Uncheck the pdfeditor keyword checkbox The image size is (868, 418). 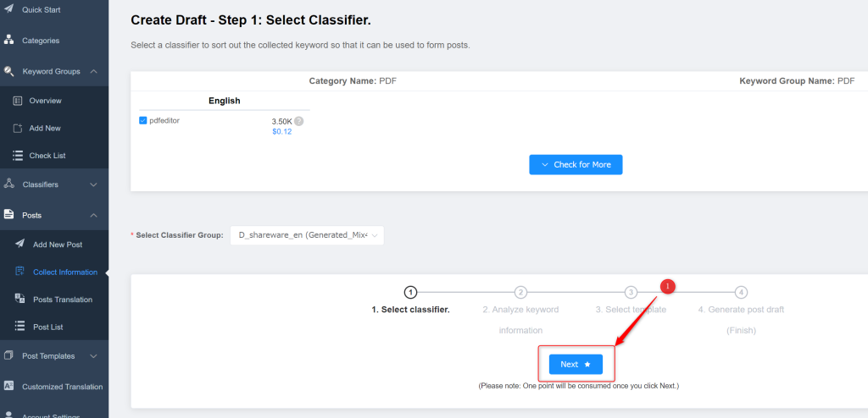pos(142,120)
